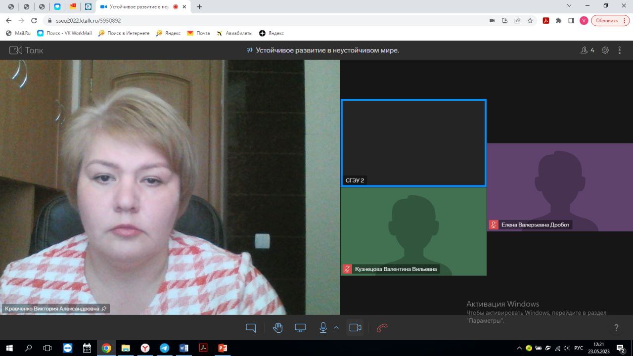Share this page from the address bar
The width and height of the screenshot is (633, 356).
pyautogui.click(x=517, y=21)
